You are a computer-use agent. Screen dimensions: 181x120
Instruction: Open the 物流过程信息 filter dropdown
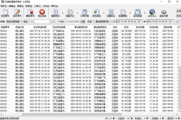pos(14,22)
